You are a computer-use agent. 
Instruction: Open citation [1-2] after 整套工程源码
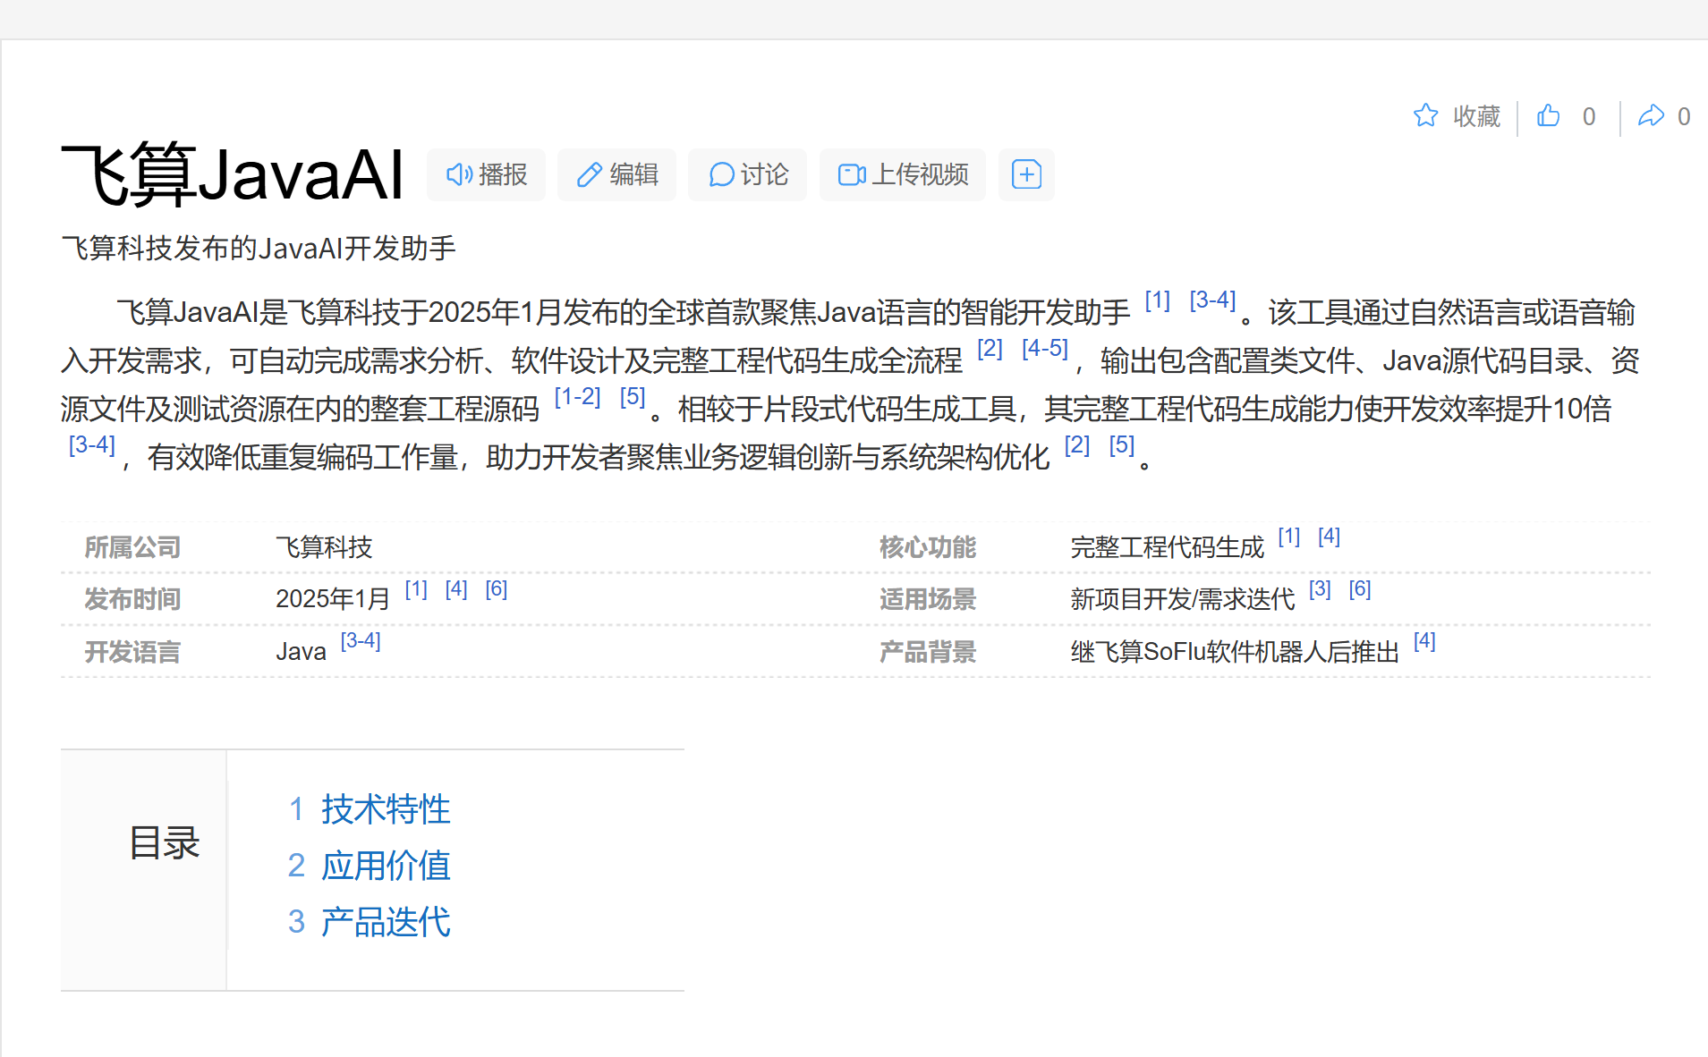click(x=578, y=397)
